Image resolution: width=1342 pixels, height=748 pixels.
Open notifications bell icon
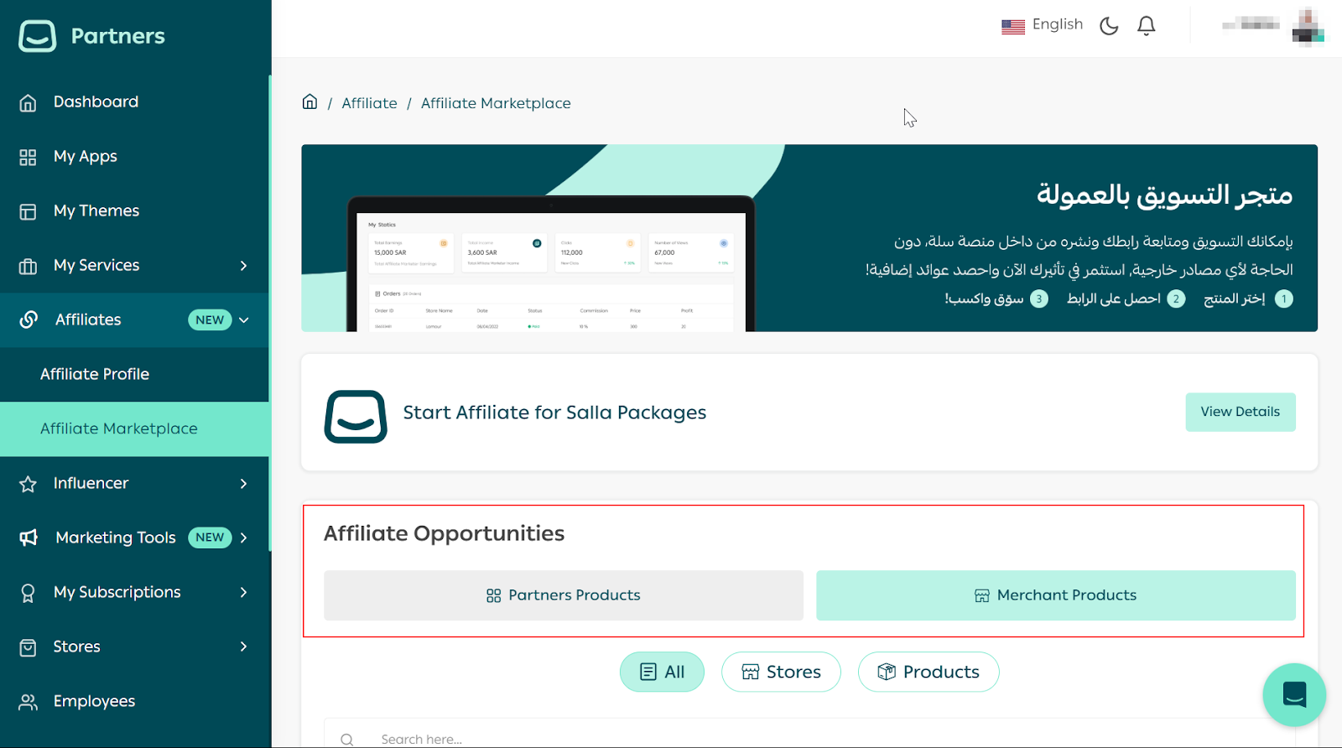pos(1146,26)
